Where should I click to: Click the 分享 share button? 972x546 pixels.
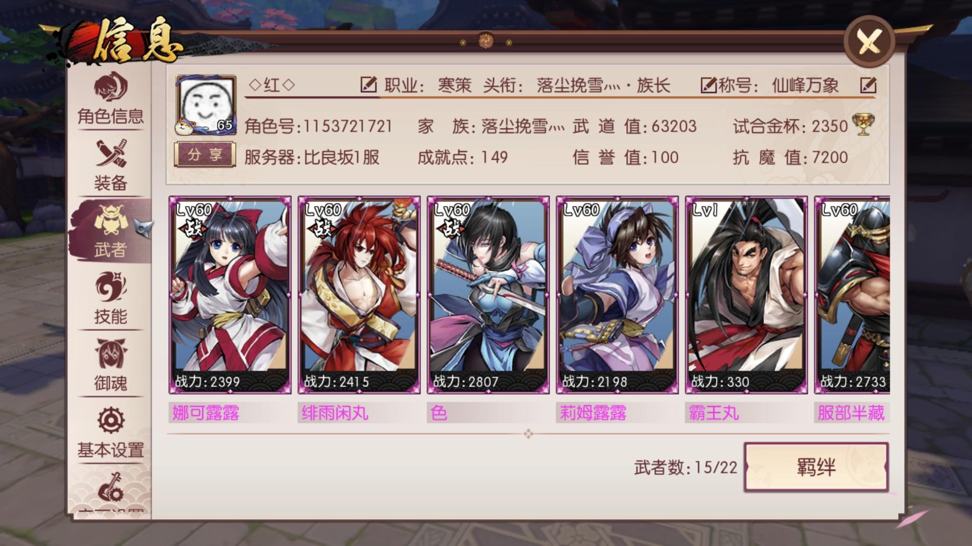(x=205, y=155)
